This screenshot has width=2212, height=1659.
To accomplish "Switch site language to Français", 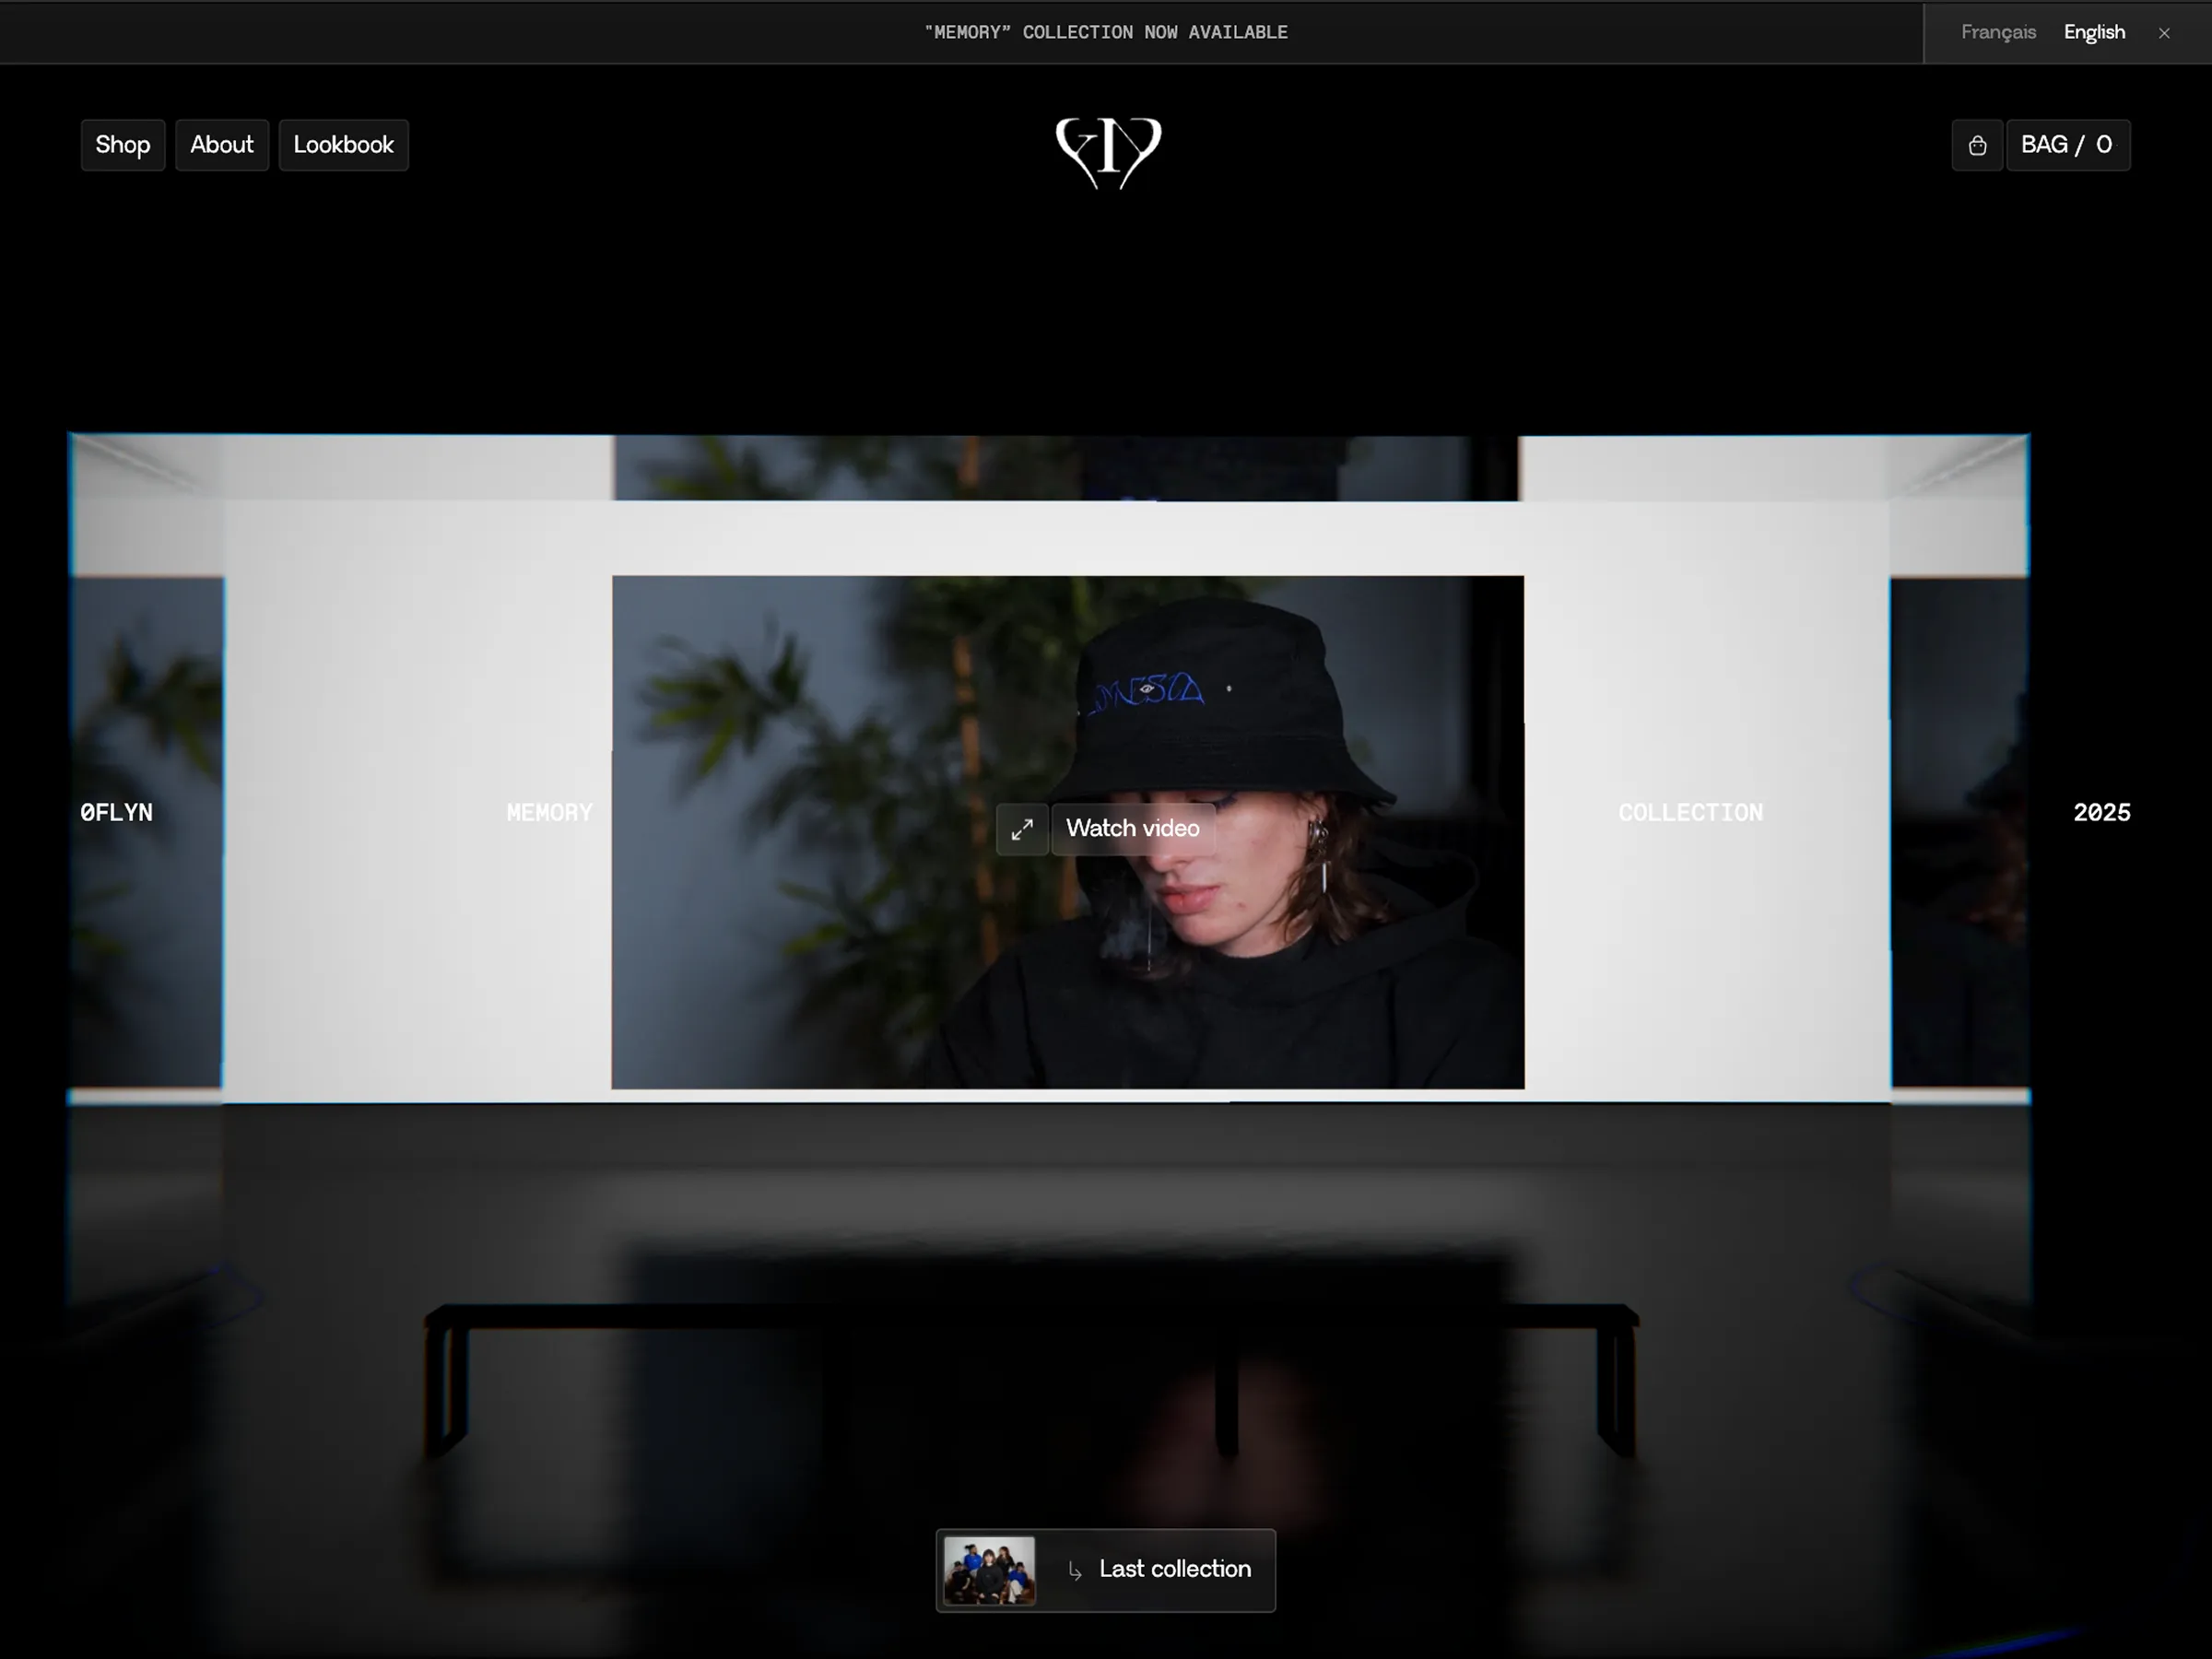I will pos(1997,32).
